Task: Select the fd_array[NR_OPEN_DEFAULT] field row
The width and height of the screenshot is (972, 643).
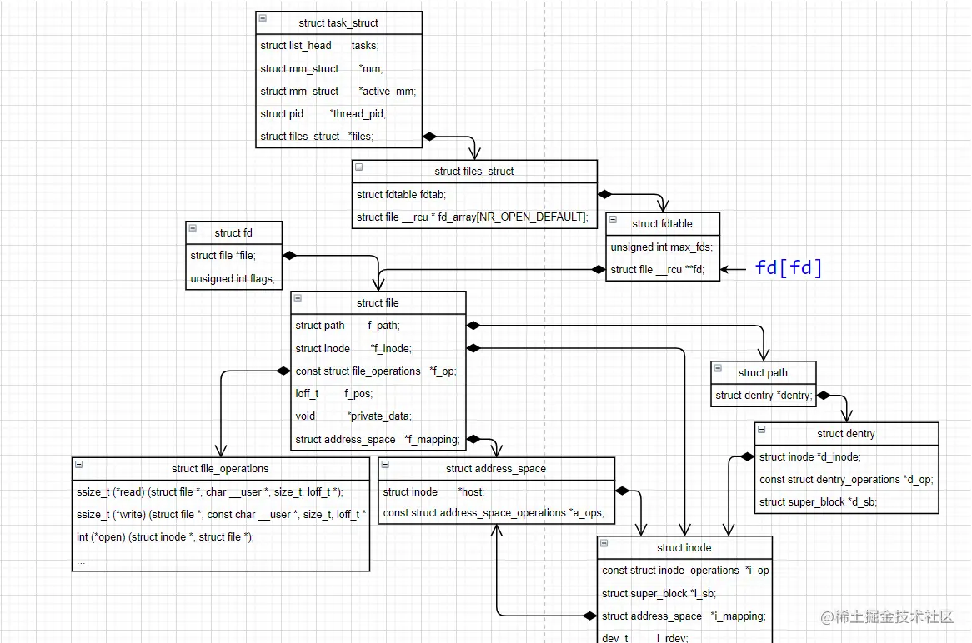Action: point(472,217)
